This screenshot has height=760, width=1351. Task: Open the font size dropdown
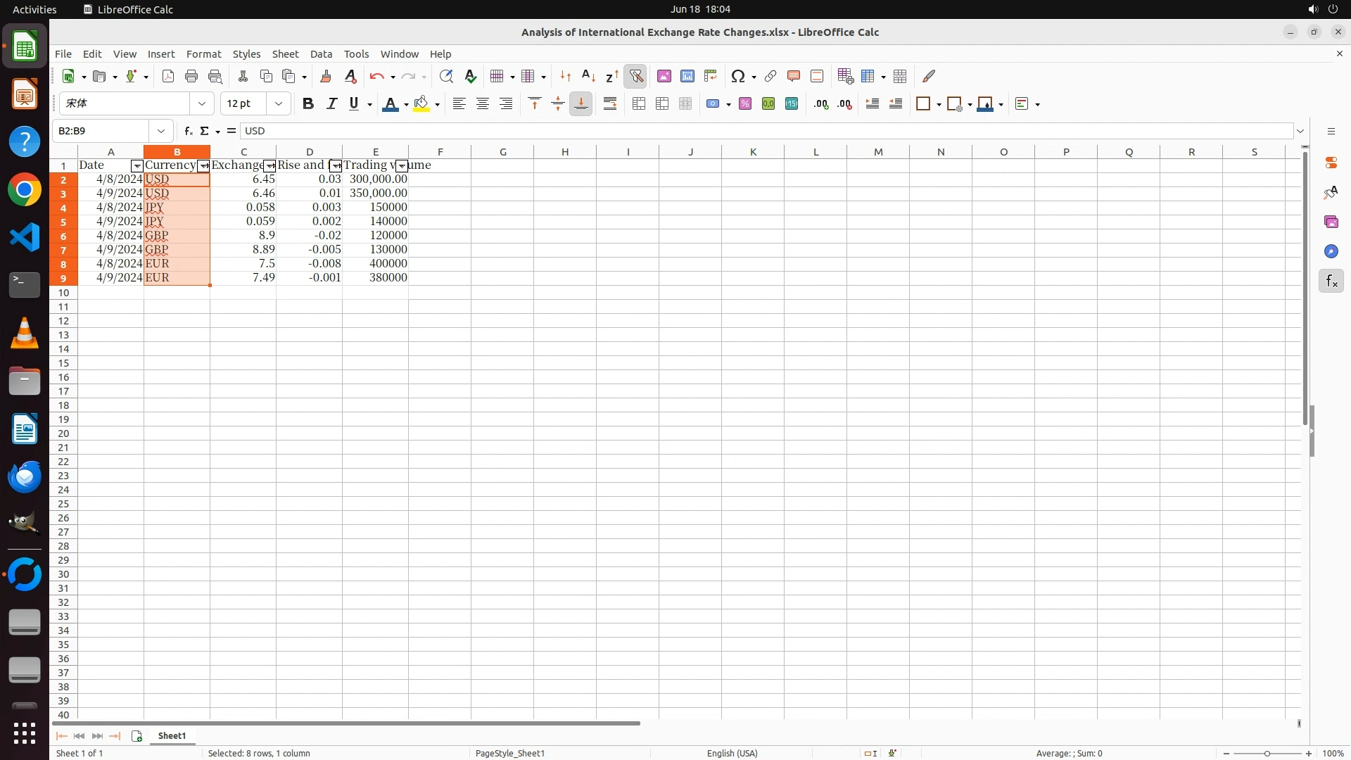point(279,104)
